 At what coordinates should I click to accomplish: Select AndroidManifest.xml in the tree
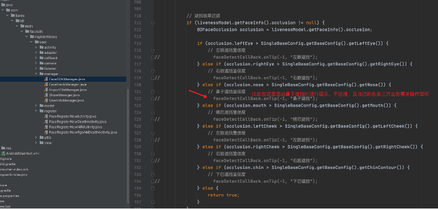click(x=23, y=153)
